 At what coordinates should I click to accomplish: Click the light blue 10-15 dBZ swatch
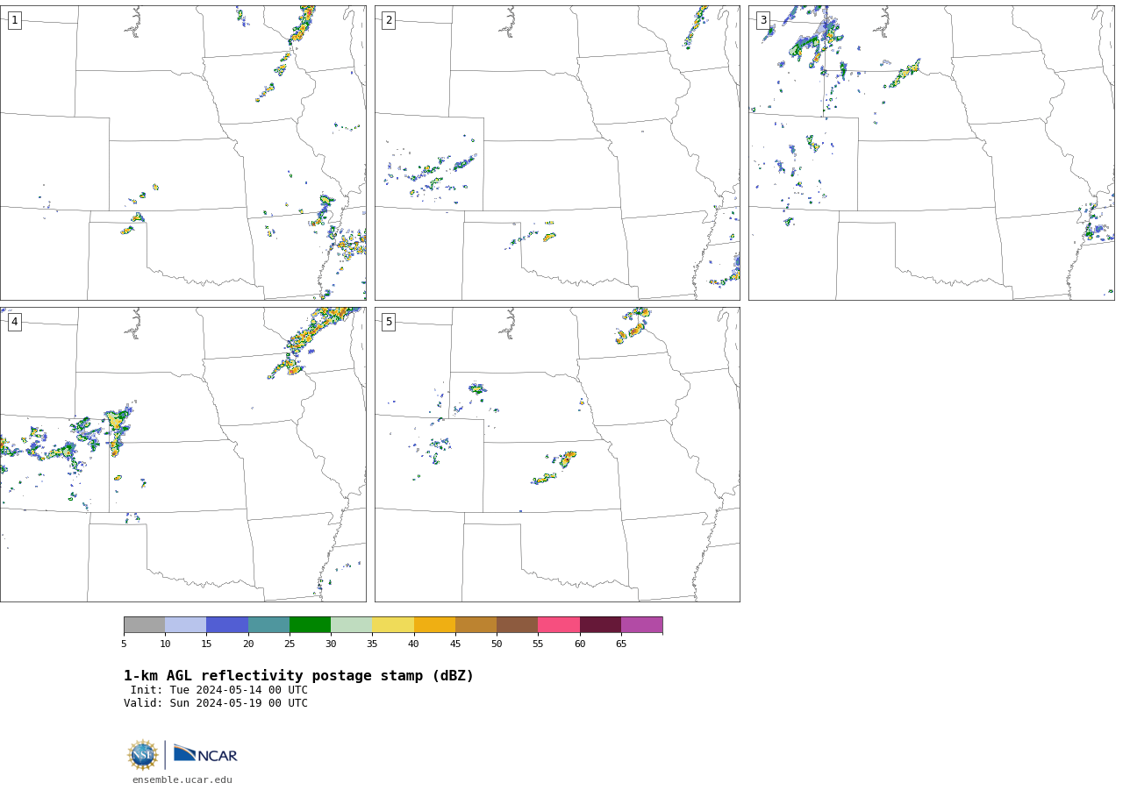186,625
